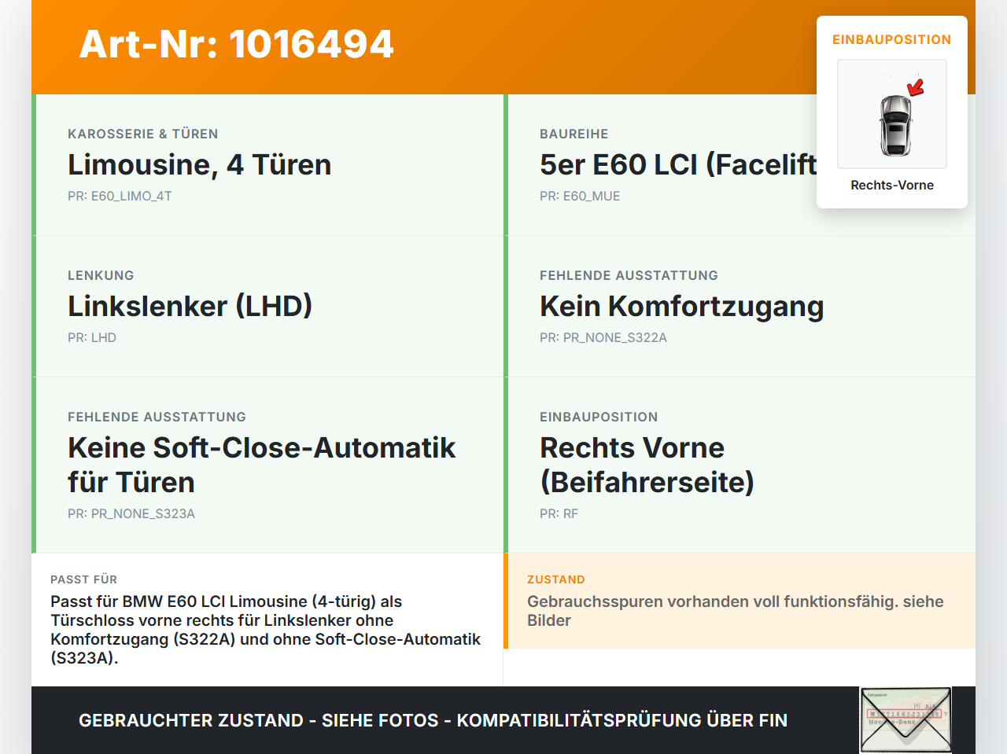This screenshot has height=754, width=1007.
Task: Click the Fahrgestellnr. label on the envelope
Action: point(877,694)
